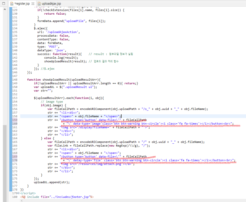Click 'success: function(result){' line
246x202 pixels.
point(60,54)
